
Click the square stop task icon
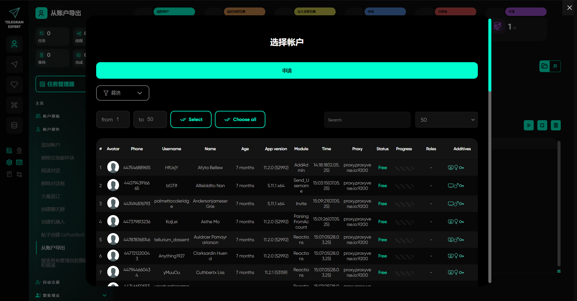[542, 125]
